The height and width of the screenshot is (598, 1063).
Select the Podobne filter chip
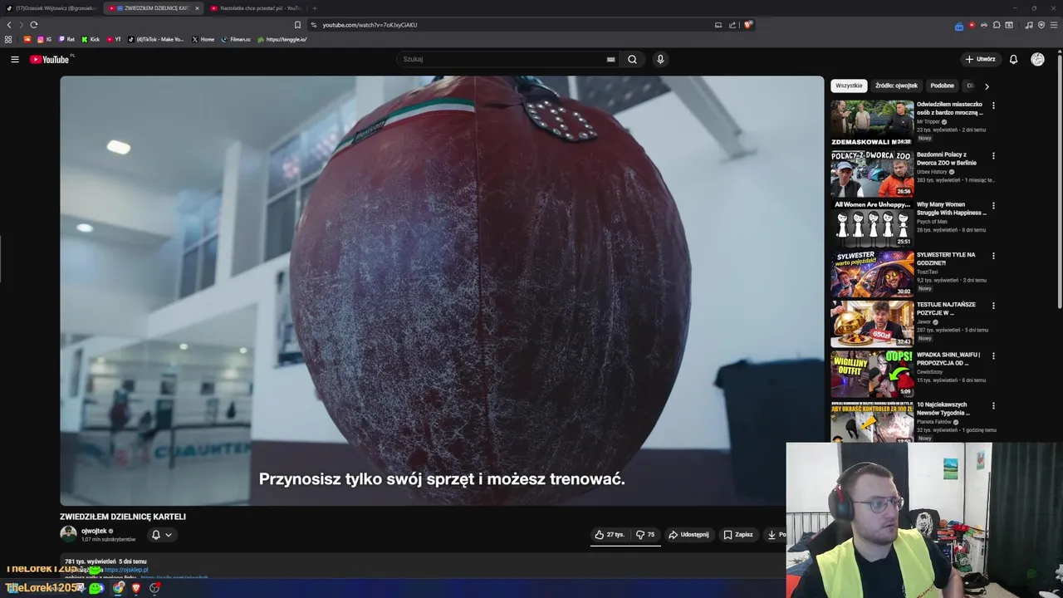942,86
